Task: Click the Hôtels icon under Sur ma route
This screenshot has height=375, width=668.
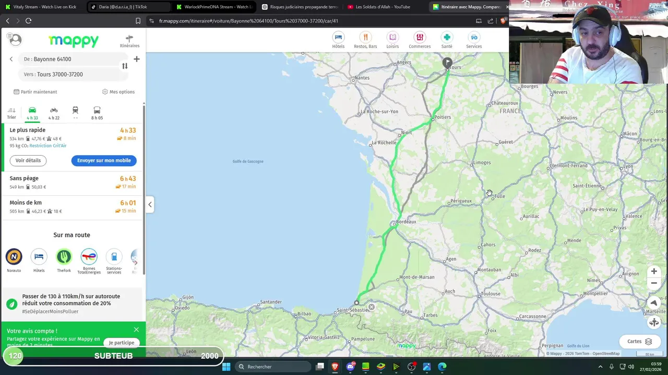Action: (39, 257)
